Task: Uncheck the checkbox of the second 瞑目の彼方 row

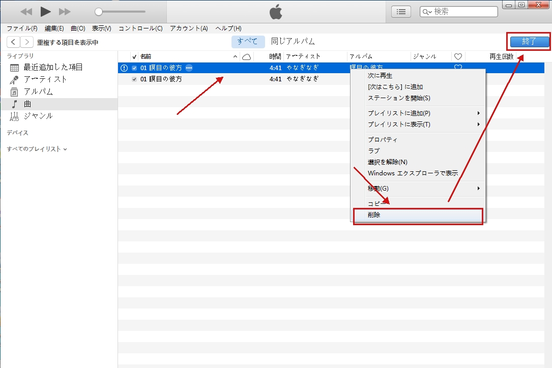Action: [134, 79]
